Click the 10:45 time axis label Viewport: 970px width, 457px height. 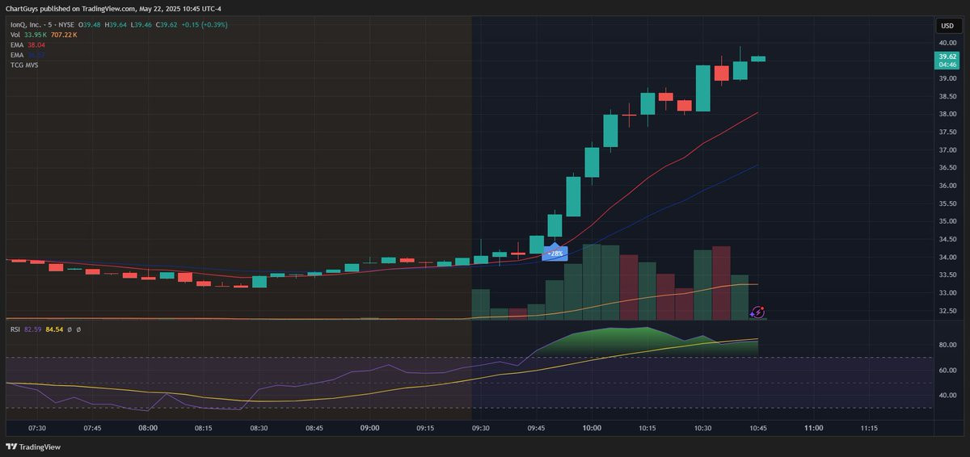tap(757, 428)
